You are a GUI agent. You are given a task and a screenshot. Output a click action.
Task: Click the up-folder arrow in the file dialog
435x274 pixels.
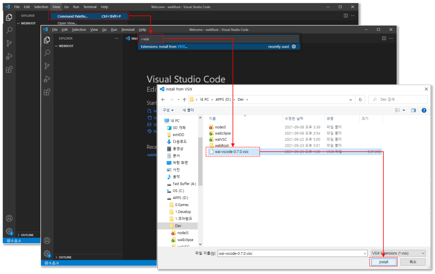click(184, 99)
